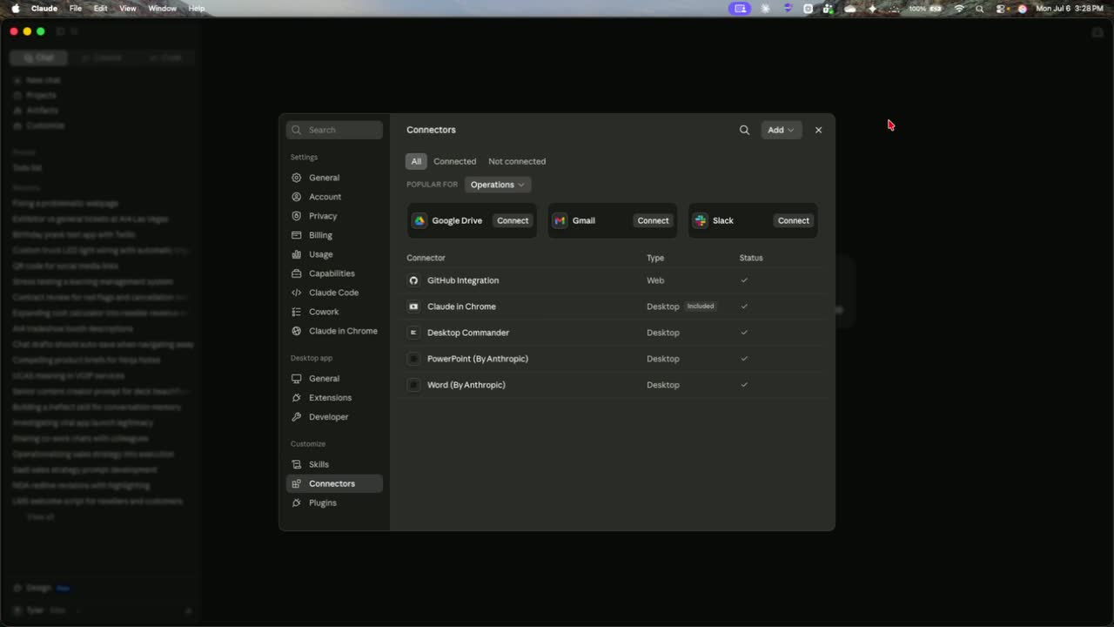
Task: Open the Skills icon under Customize
Action: 297,464
